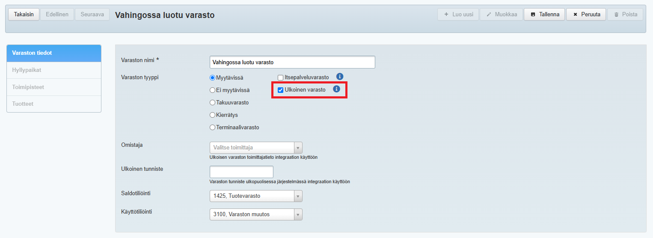The width and height of the screenshot is (653, 238).
Task: Click info icon beside Ulkoinen varasto
Action: 336,89
